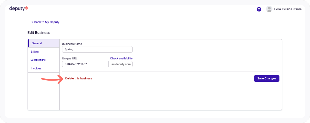
Task: Click into the Unique URL text field
Action: [85, 64]
